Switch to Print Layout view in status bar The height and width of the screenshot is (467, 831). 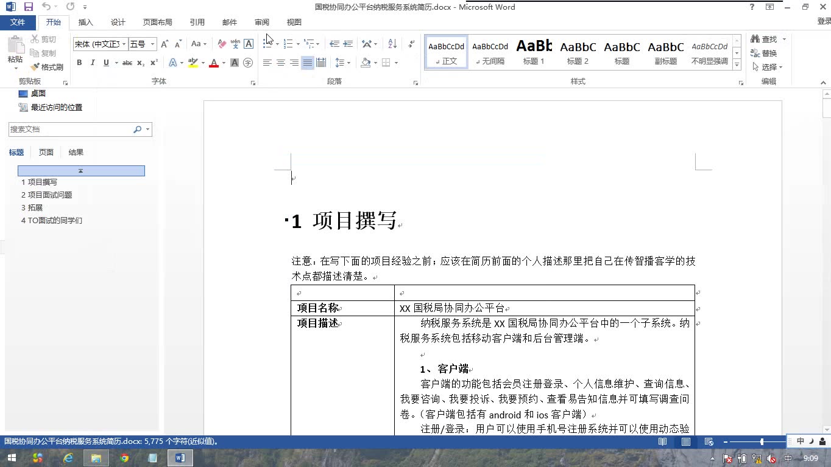click(686, 442)
